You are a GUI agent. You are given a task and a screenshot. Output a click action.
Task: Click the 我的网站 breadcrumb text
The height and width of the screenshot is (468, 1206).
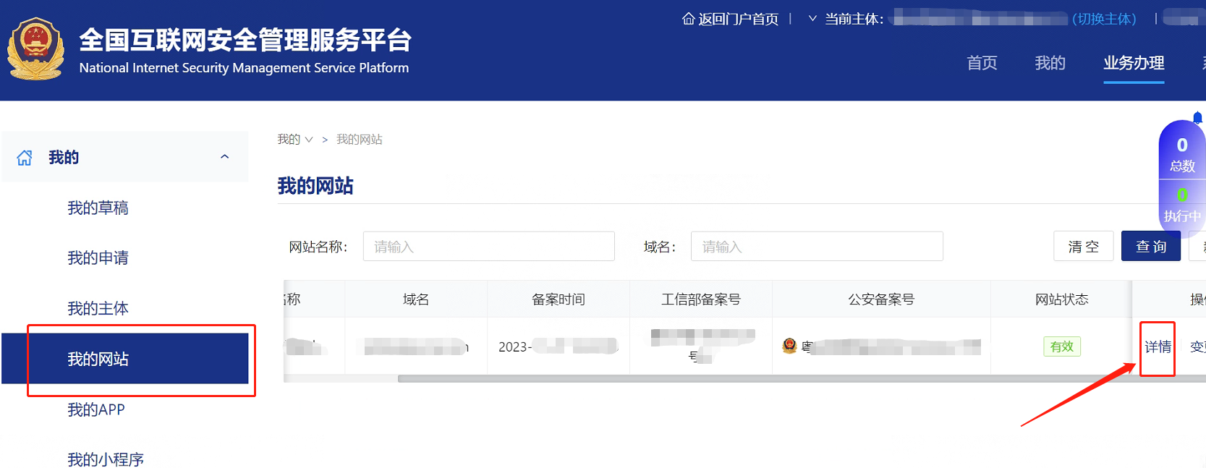[x=360, y=140]
